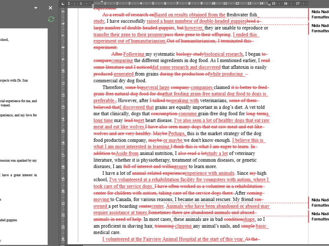Click the word 'aflatoxin' in the document
Image resolution: width=329 pixels, height=246 pixels.
(x=240, y=67)
